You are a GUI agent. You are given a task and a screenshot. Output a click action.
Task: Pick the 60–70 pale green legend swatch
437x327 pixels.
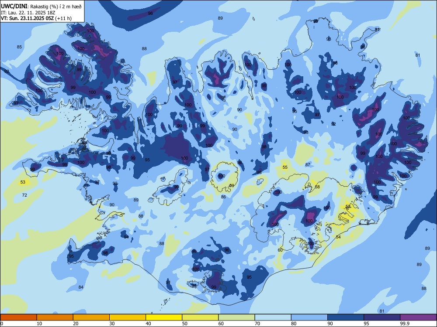click(236, 317)
